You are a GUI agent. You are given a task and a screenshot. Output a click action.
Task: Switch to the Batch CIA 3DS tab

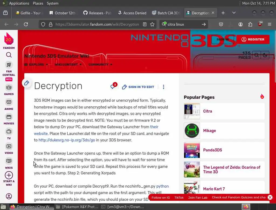tap(166, 13)
